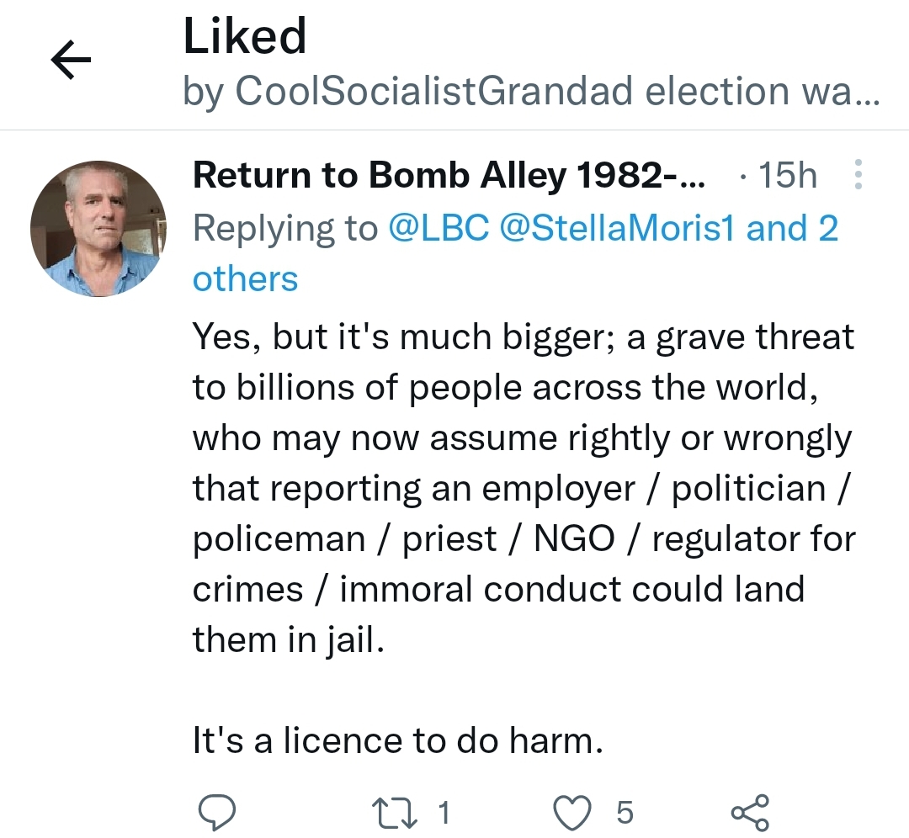This screenshot has height=838, width=909.
Task: Click the word "others" in reply line
Action: coord(245,279)
